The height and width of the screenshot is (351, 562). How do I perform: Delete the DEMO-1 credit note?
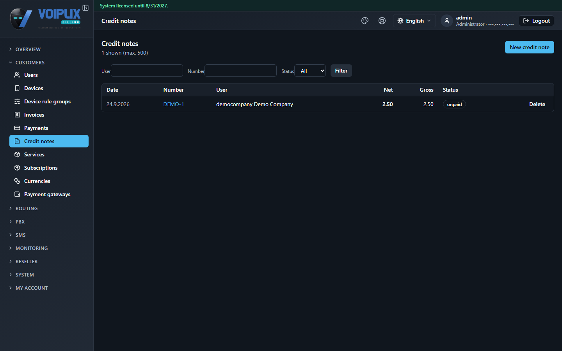(537, 104)
